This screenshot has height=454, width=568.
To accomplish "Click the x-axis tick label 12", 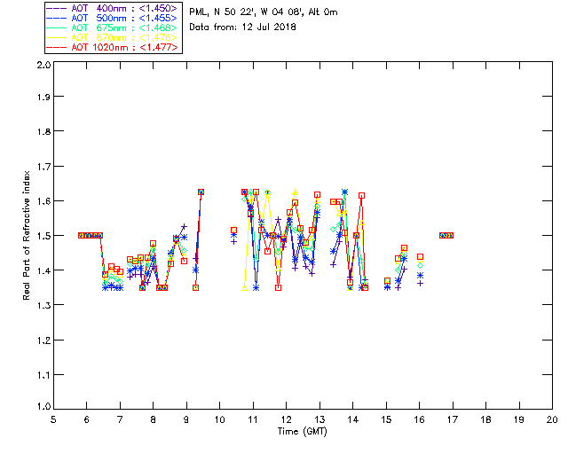I will [286, 419].
